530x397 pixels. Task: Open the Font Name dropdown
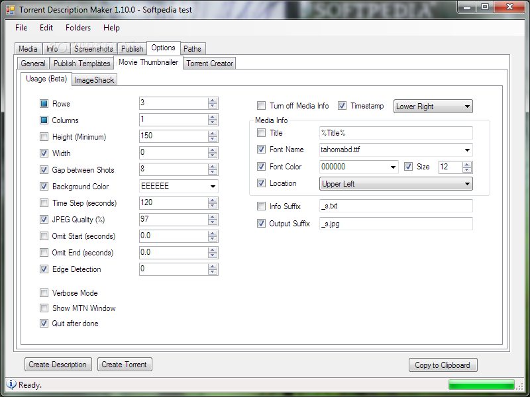click(x=396, y=150)
